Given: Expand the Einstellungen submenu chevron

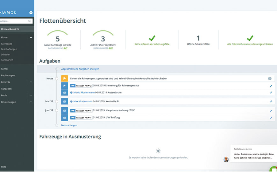Looking at the screenshot, I should coord(31,102).
